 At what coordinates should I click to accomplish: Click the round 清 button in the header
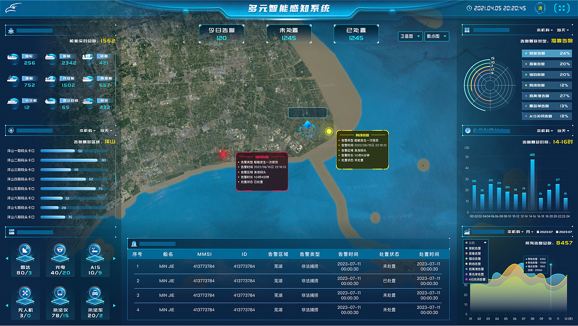540,8
